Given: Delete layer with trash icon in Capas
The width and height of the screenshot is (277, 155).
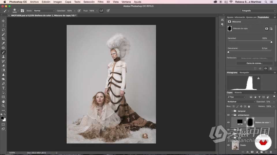Looking at the screenshot, I should click(271, 152).
